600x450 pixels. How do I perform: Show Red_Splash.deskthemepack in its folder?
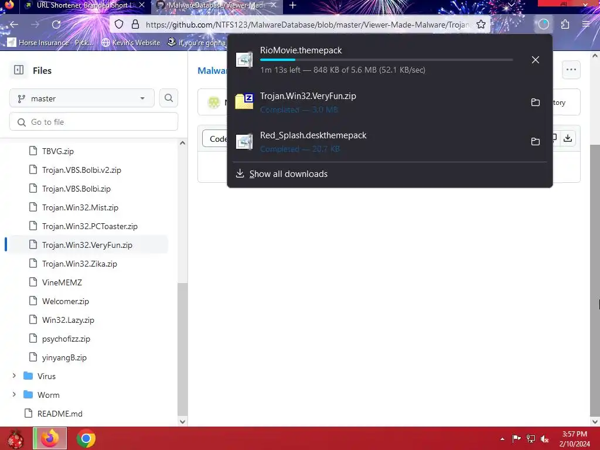536,141
